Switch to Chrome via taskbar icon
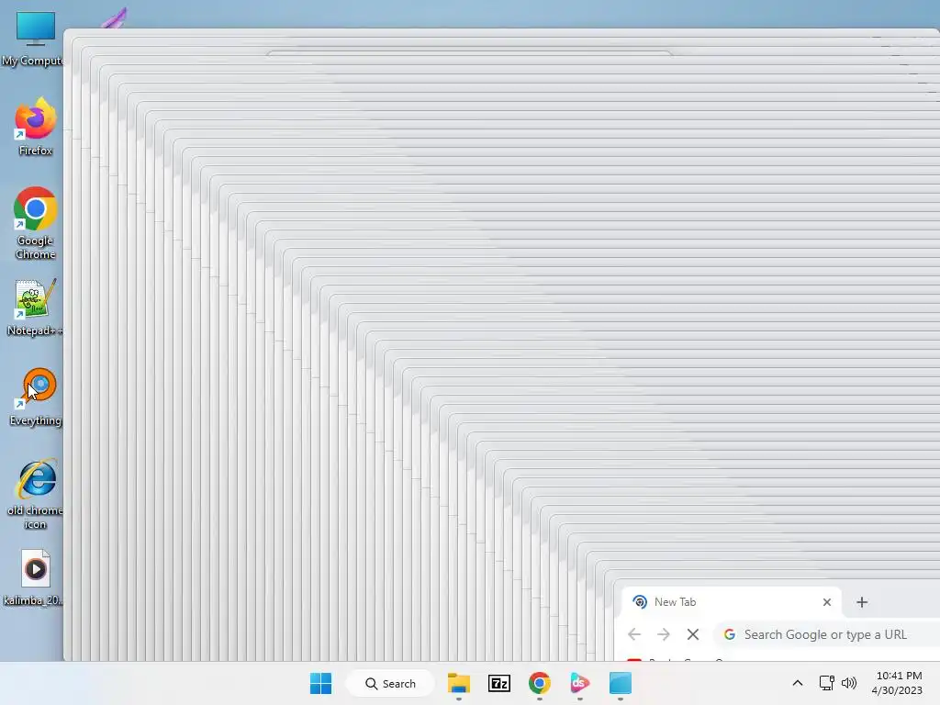The width and height of the screenshot is (940, 705). point(539,683)
